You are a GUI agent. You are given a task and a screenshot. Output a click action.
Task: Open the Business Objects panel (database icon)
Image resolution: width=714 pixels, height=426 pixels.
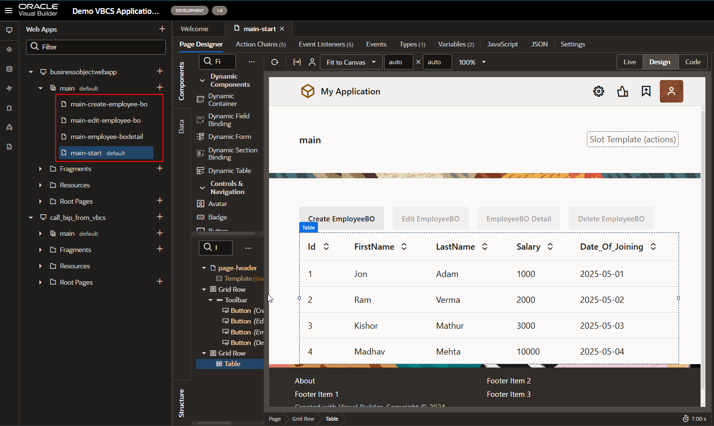coord(9,69)
